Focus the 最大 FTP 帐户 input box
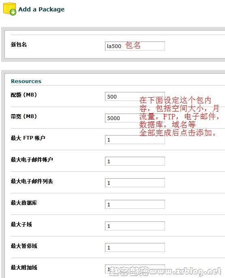The height and width of the screenshot is (278, 225). point(135,140)
